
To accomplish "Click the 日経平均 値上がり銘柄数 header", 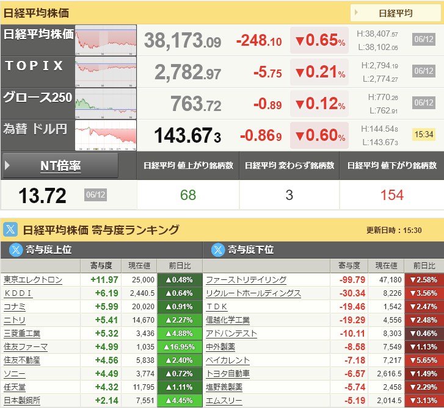I will click(188, 165).
